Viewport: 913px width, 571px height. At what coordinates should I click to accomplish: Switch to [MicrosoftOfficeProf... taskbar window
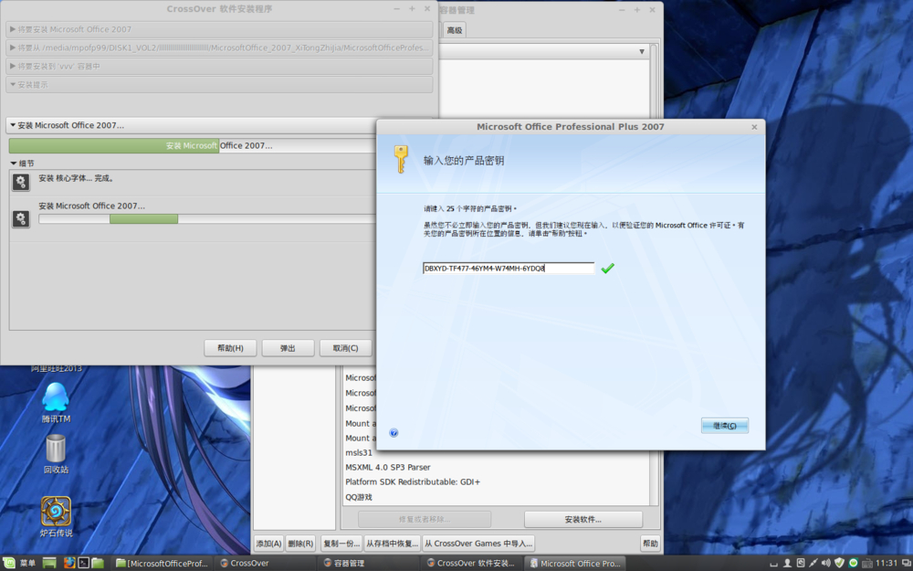(162, 563)
